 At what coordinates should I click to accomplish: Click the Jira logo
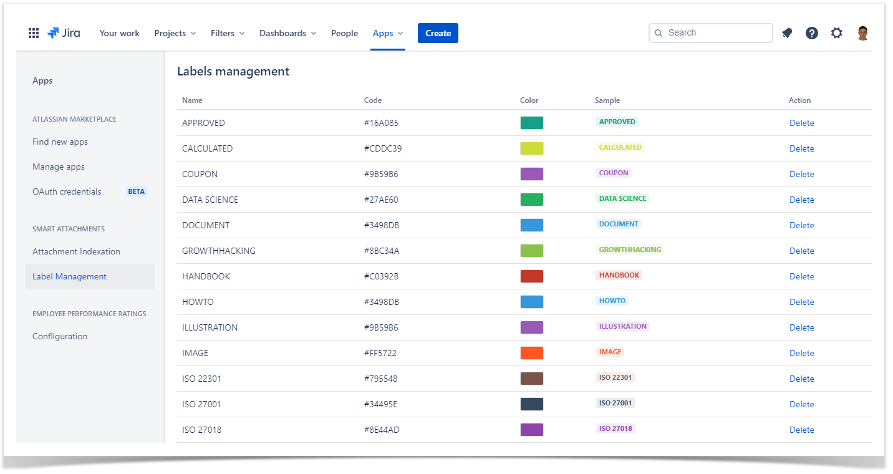[64, 33]
